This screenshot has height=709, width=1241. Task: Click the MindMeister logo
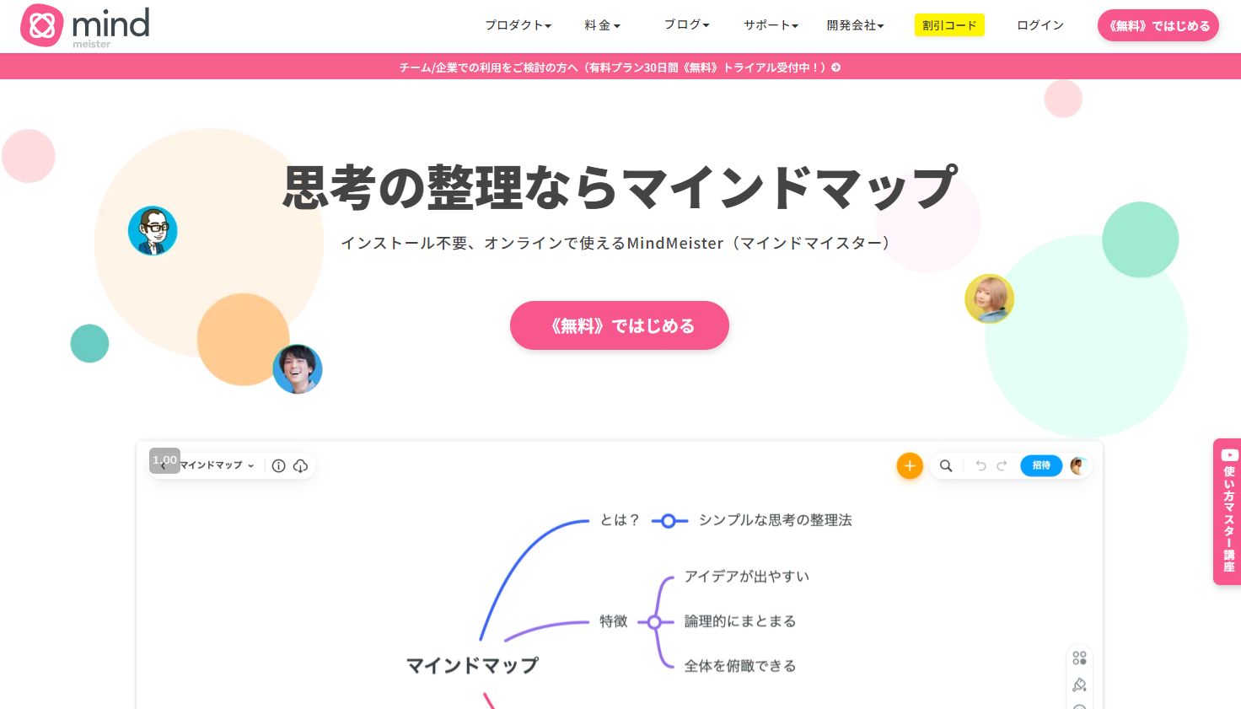[x=85, y=26]
